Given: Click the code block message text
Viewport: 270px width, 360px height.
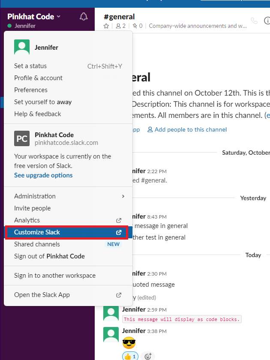Looking at the screenshot, I should (182, 319).
